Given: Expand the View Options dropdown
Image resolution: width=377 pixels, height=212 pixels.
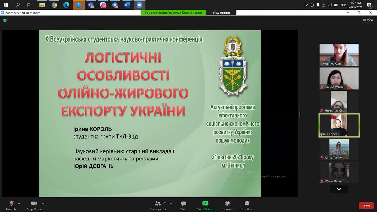Looking at the screenshot, I should [x=223, y=13].
